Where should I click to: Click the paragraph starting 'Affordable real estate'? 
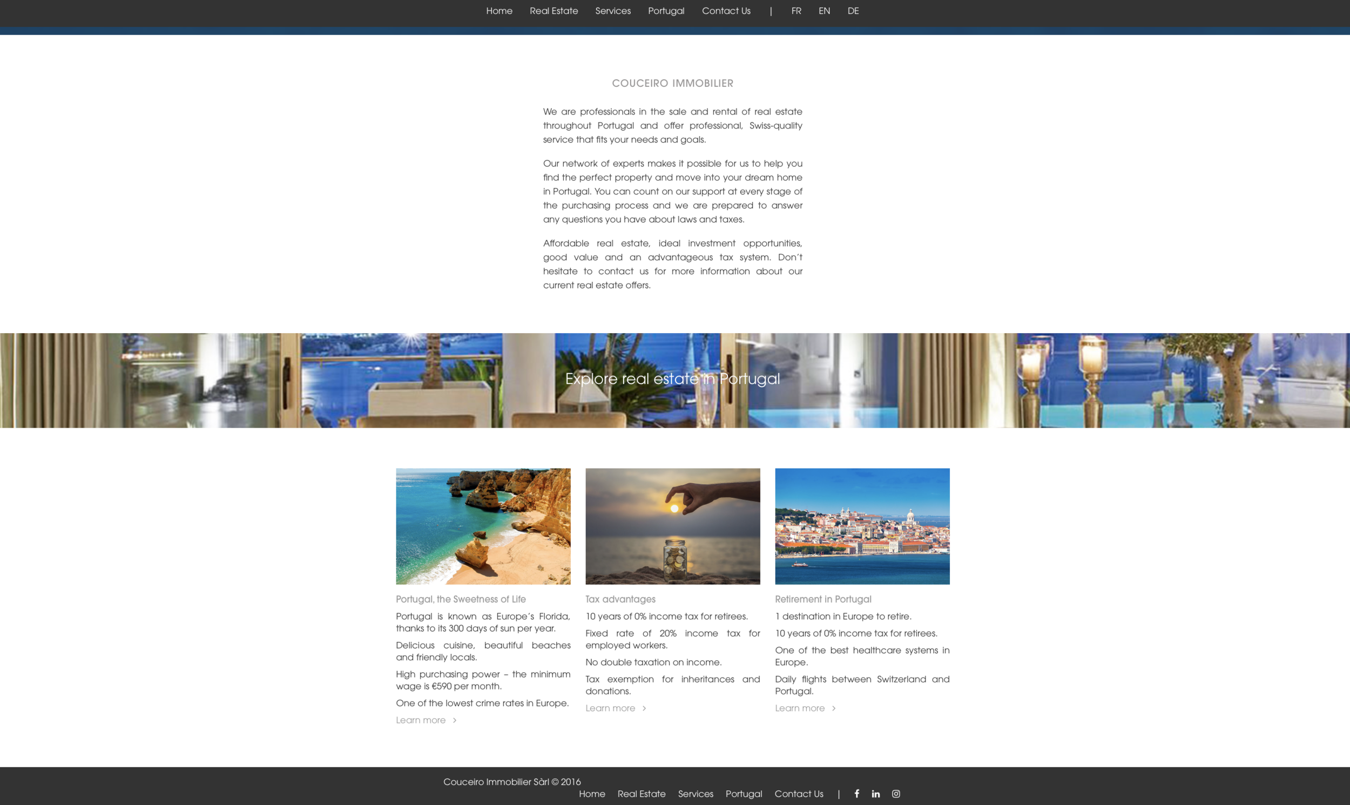(672, 264)
